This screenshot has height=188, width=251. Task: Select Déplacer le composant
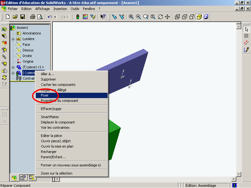(72, 122)
